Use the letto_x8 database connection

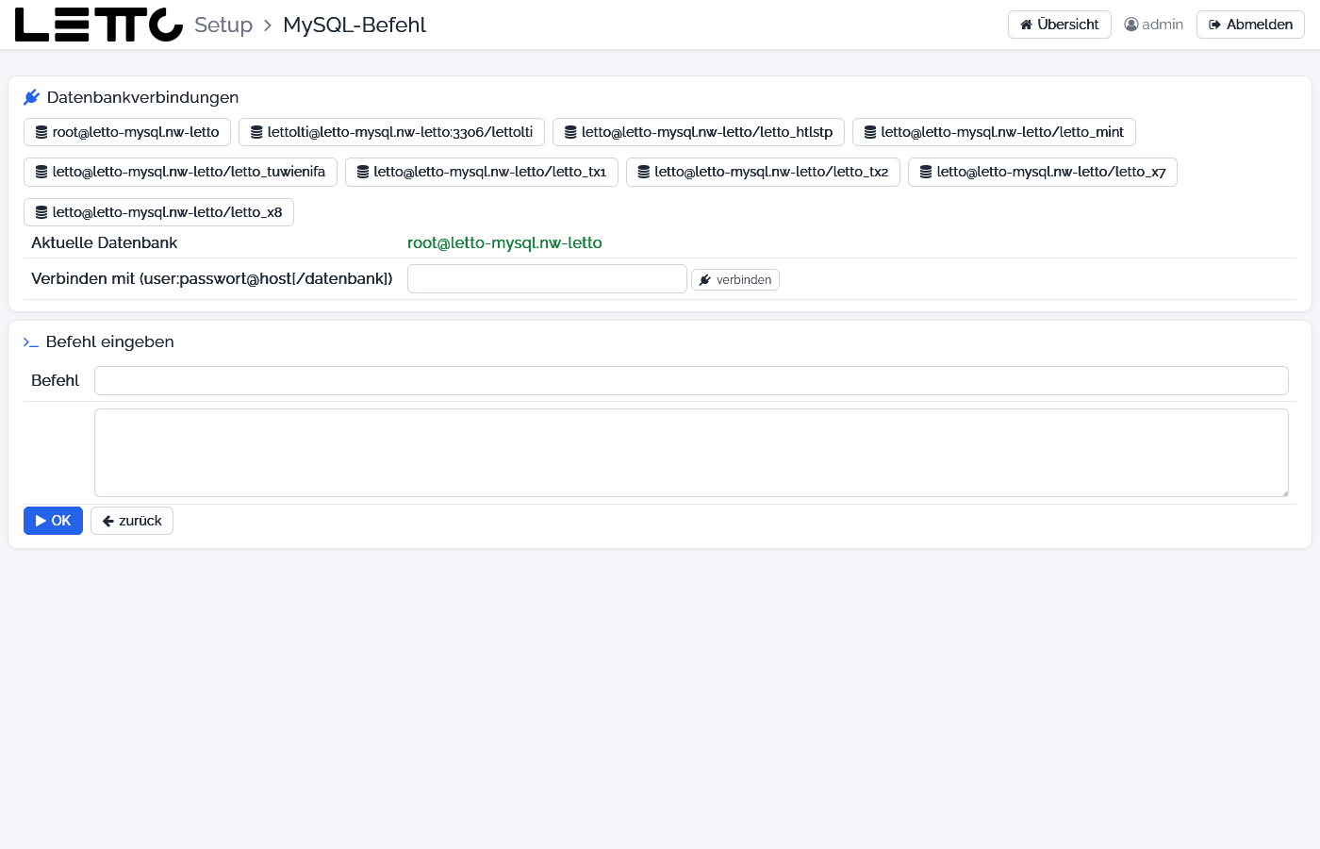point(158,212)
